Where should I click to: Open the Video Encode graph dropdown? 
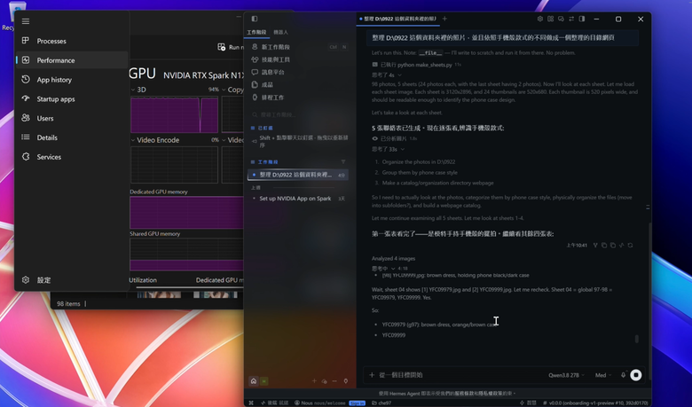(133, 140)
